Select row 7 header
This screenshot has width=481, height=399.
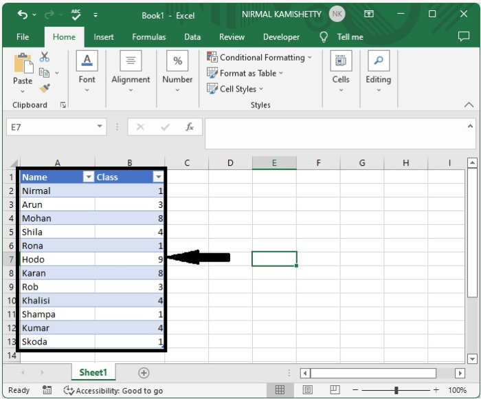tap(12, 259)
